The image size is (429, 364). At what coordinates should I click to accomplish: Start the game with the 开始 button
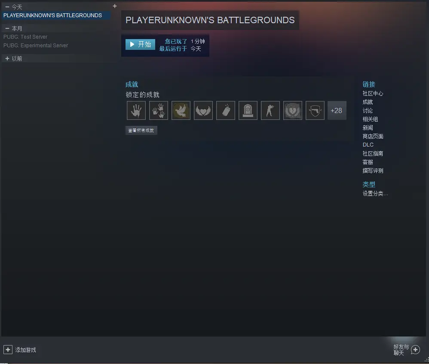(x=141, y=44)
